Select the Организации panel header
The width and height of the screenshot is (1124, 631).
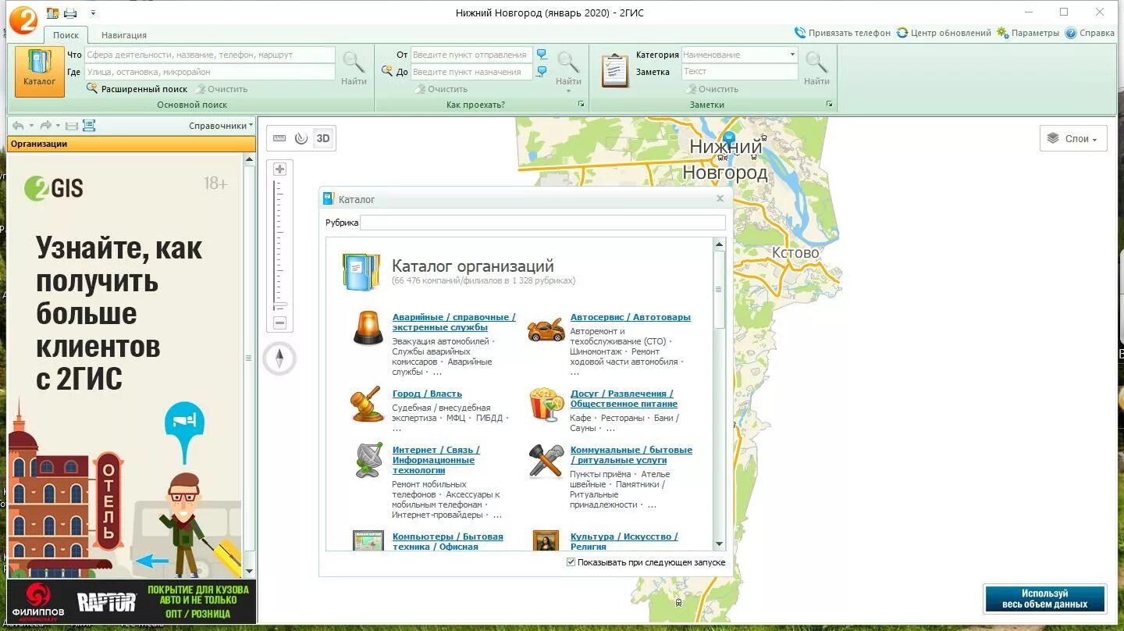click(x=131, y=144)
